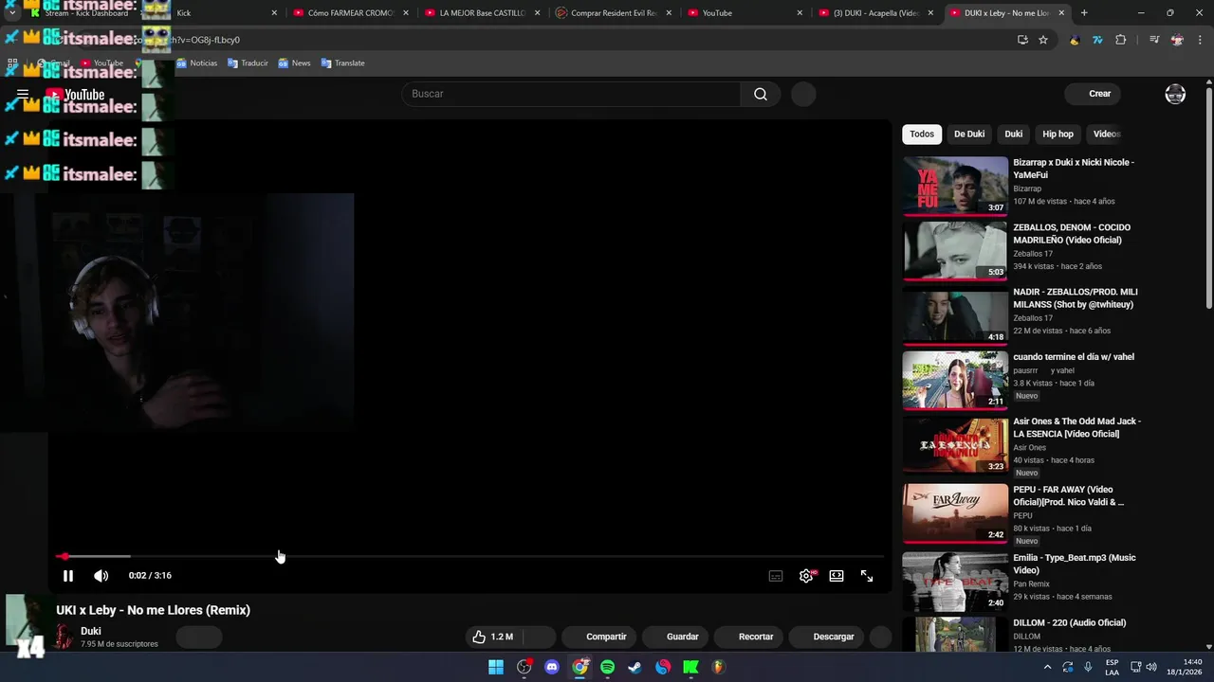Open News bookmark
Image resolution: width=1214 pixels, height=682 pixels.
294,63
